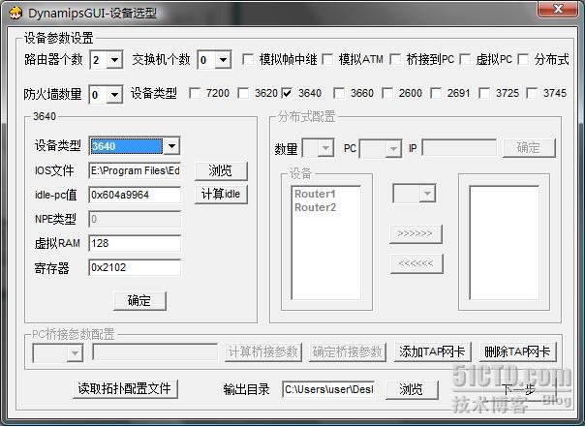Click the 删除TAP网卡 button
Viewport: 585px width, 427px height.
click(x=517, y=351)
